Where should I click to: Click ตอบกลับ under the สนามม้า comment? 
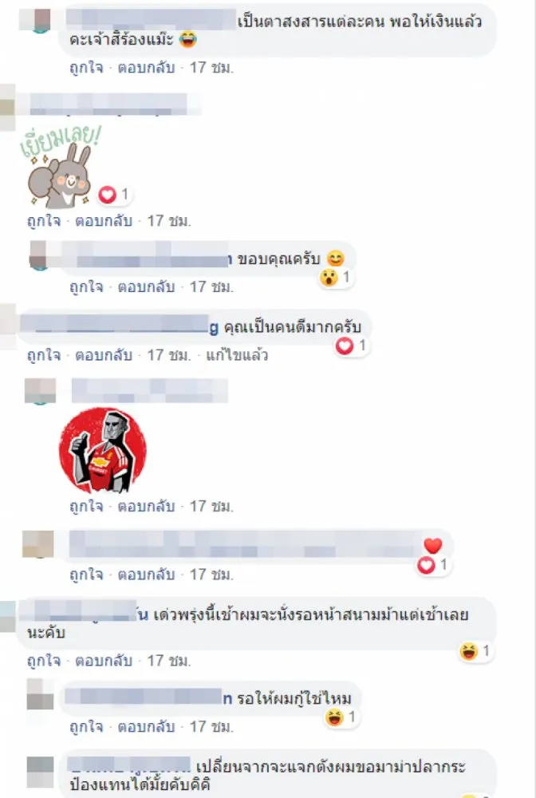104,661
